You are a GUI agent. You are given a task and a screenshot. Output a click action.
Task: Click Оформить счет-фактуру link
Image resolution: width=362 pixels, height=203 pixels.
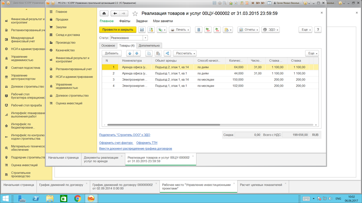116,143
